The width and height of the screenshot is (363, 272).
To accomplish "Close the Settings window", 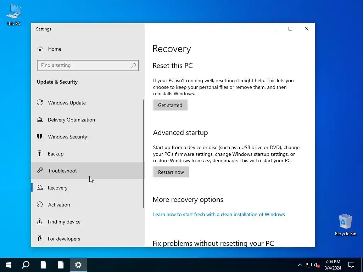I will pyautogui.click(x=307, y=29).
